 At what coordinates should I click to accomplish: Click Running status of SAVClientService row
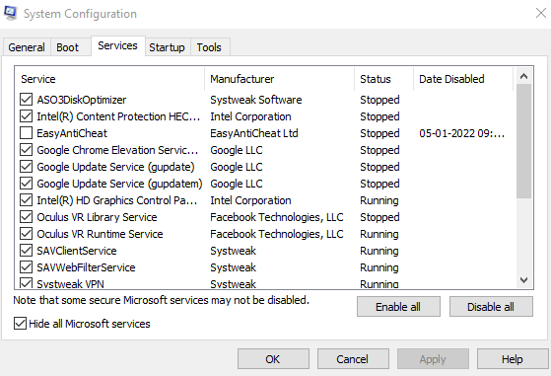[379, 251]
